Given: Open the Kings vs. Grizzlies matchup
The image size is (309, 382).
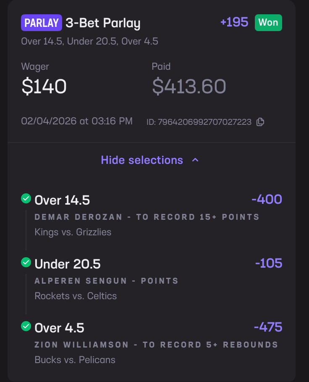Looking at the screenshot, I should [x=73, y=232].
